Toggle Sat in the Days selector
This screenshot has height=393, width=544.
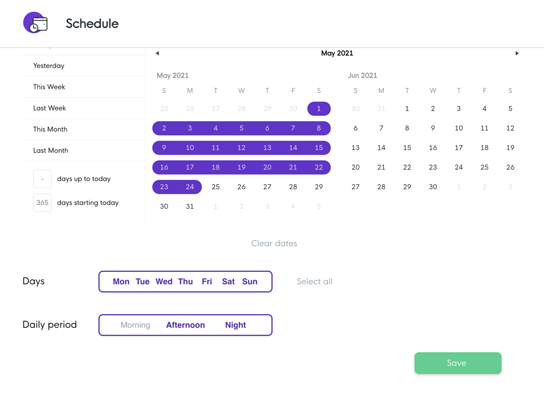228,281
